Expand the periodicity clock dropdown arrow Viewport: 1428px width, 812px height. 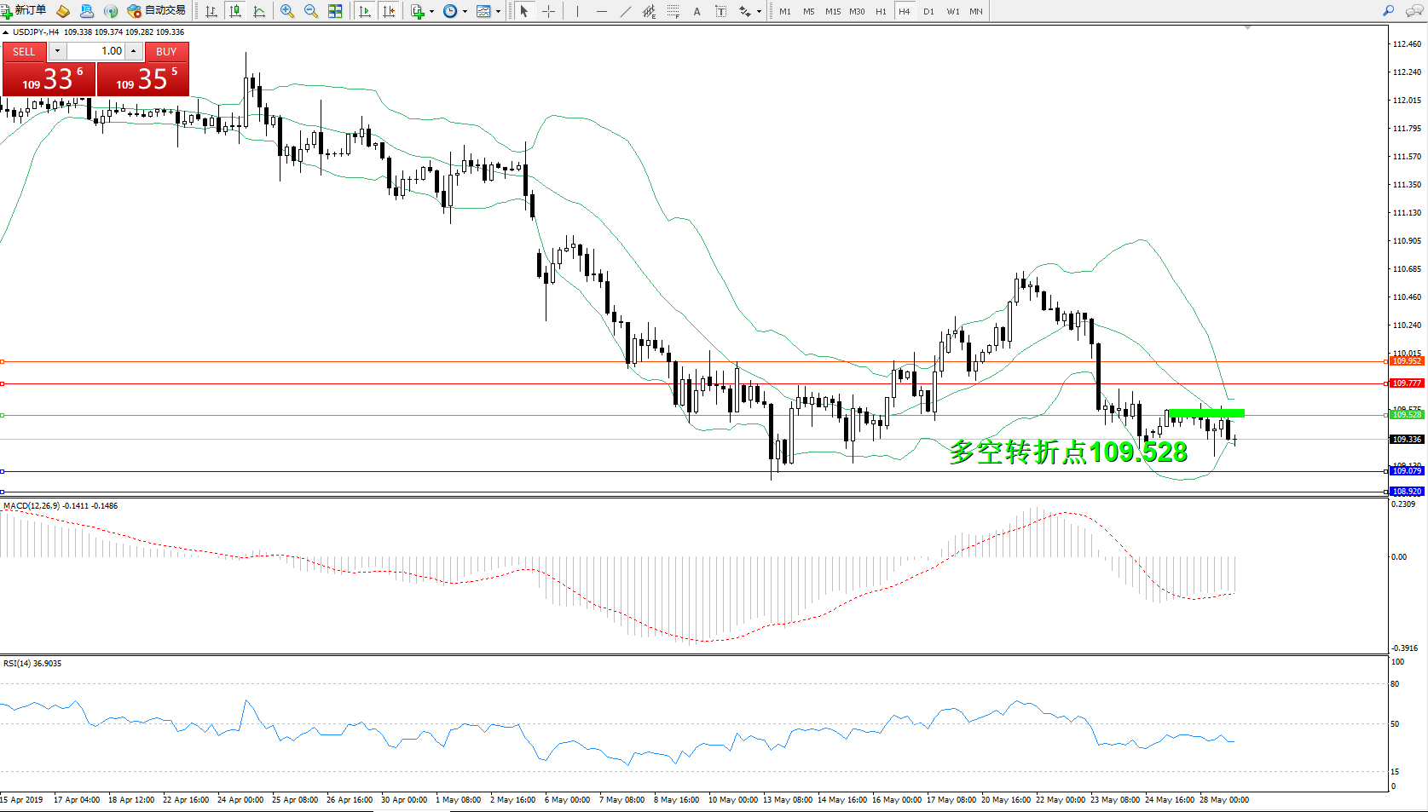click(x=465, y=11)
